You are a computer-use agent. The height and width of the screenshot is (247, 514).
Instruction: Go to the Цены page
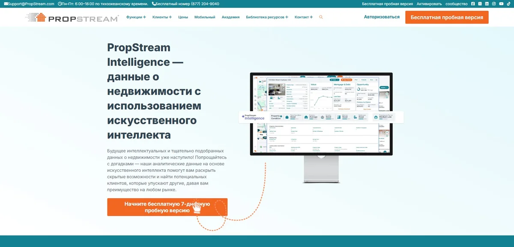183,18
